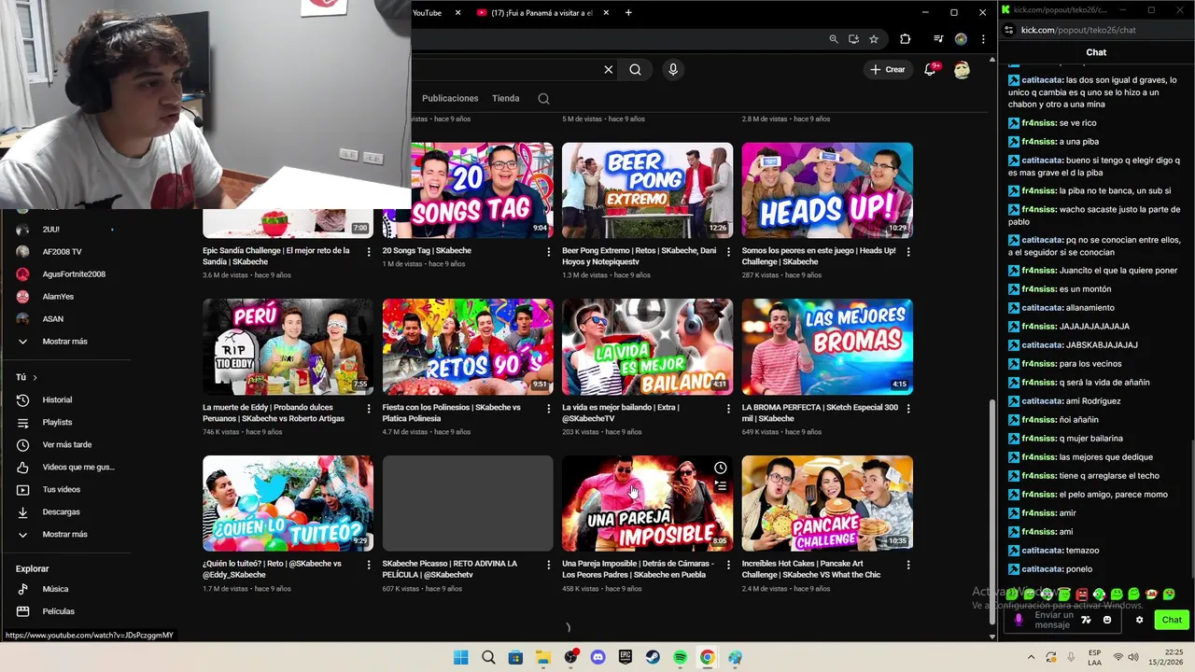The width and height of the screenshot is (1195, 672).
Task: Open the Heads Up! video thumbnail
Action: click(x=827, y=190)
